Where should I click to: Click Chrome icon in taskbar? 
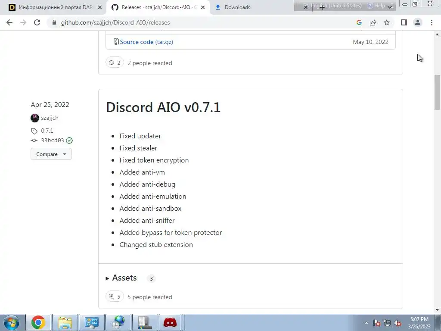(38, 322)
